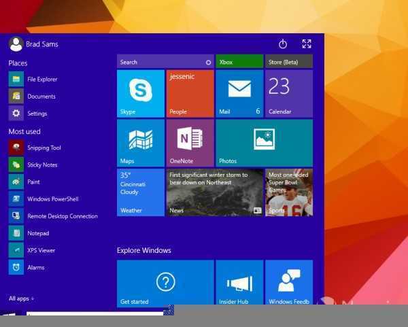Screen dimensions: 408x327
Task: Open the Get started tile
Action: [x=165, y=283]
